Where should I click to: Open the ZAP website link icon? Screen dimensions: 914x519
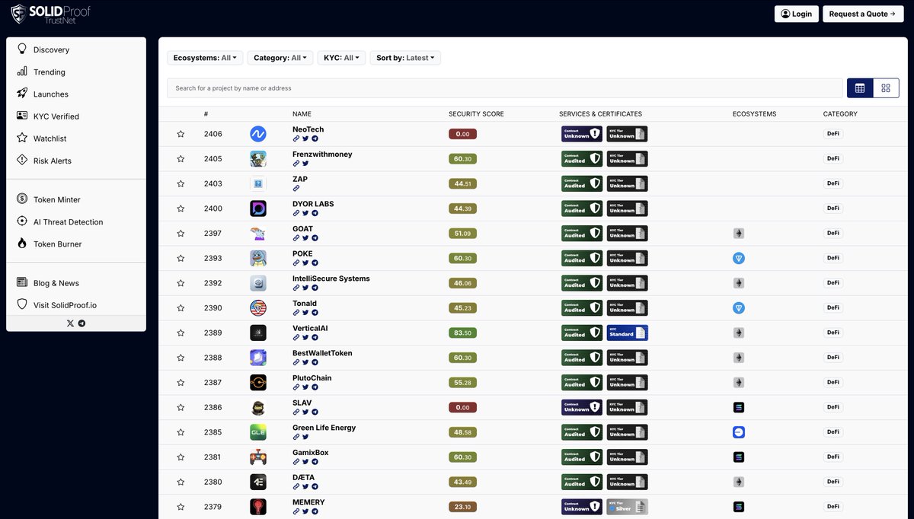[x=296, y=188]
